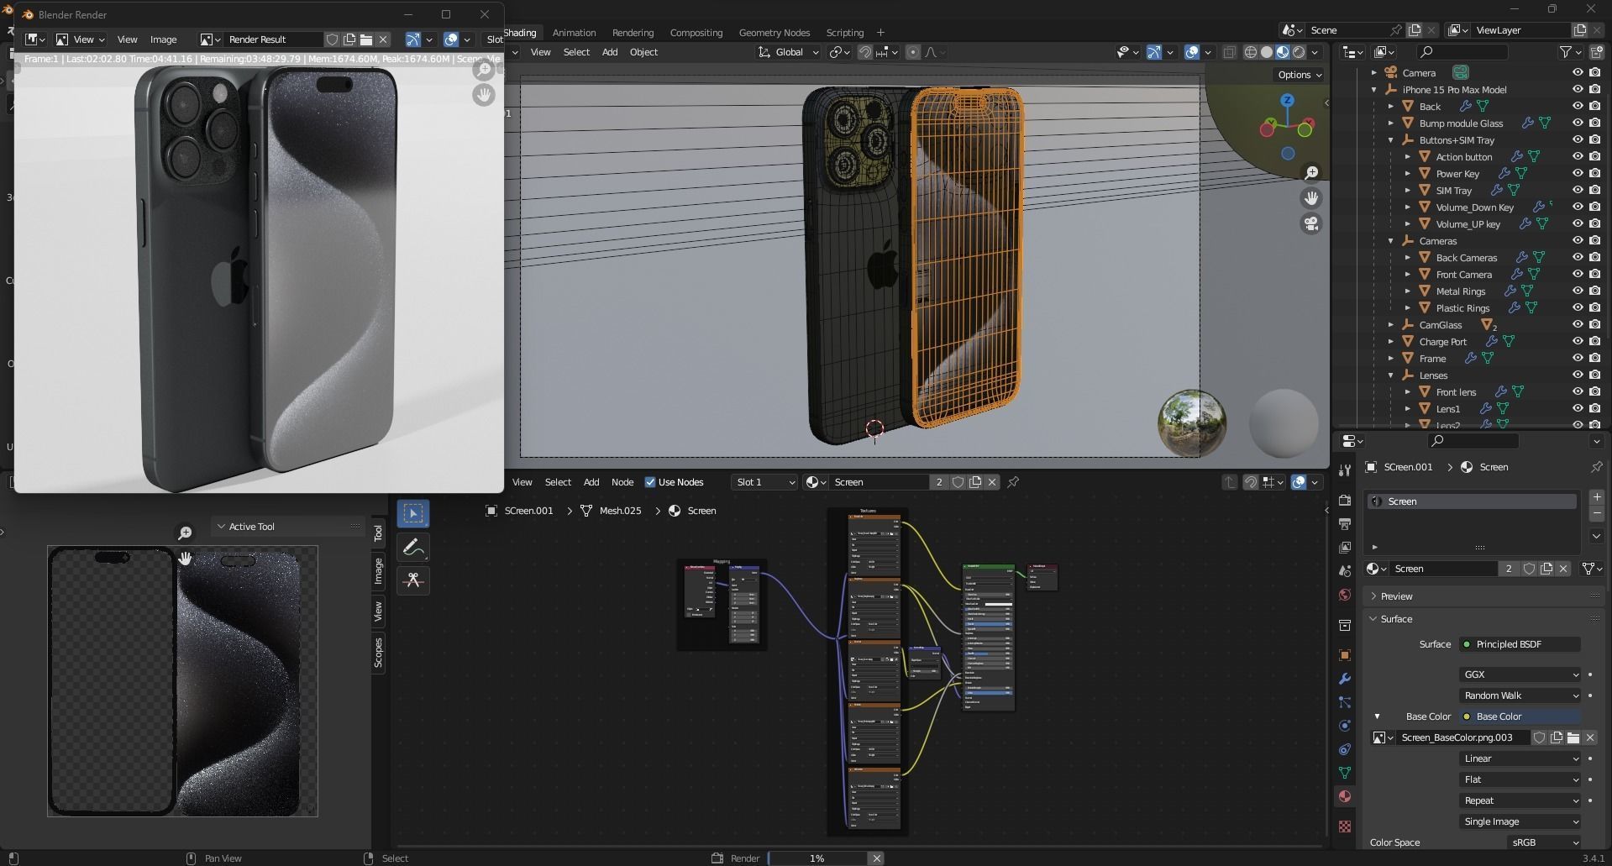Expand the CamGlass outliner entry
Screen dimensions: 1612x866
pos(1391,325)
